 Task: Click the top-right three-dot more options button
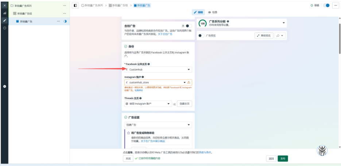click(335, 5)
